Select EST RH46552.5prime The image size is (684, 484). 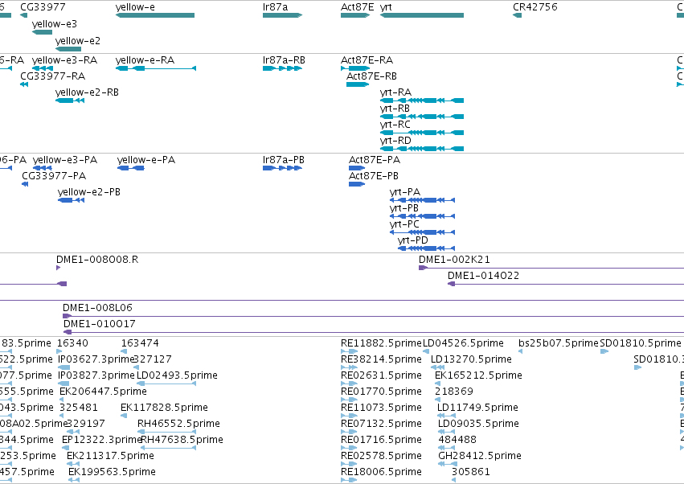click(166, 432)
